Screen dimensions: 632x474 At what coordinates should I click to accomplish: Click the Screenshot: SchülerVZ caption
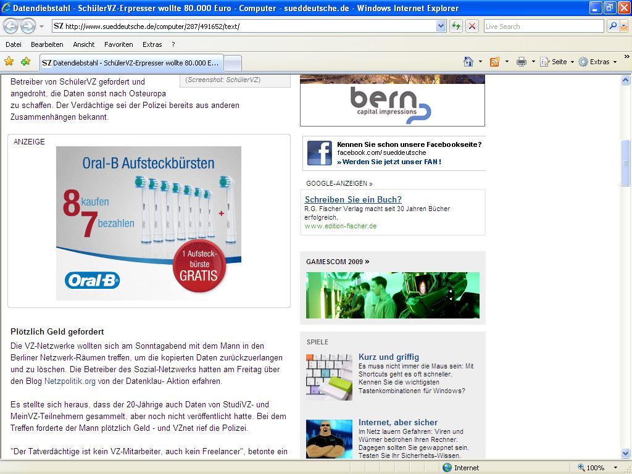coord(223,80)
